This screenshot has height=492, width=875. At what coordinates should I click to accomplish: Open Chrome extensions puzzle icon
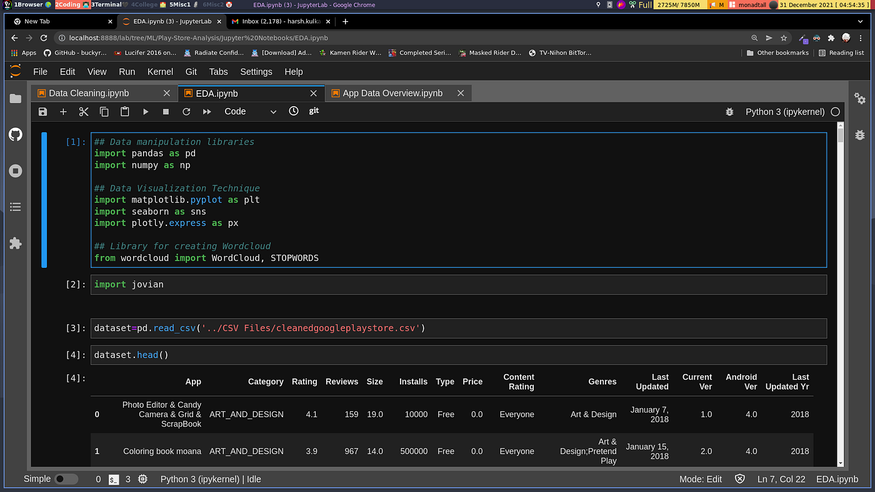point(831,38)
